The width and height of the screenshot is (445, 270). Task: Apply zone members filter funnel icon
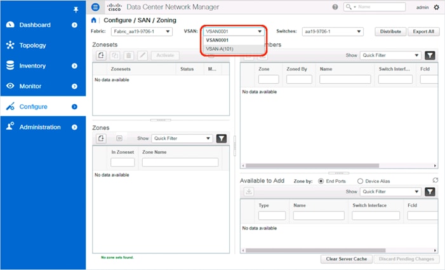pos(430,55)
